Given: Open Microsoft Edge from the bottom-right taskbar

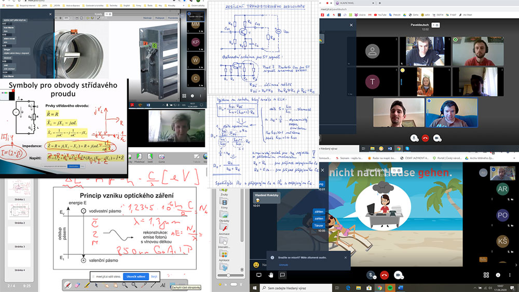Looking at the screenshot, I should 348,288.
